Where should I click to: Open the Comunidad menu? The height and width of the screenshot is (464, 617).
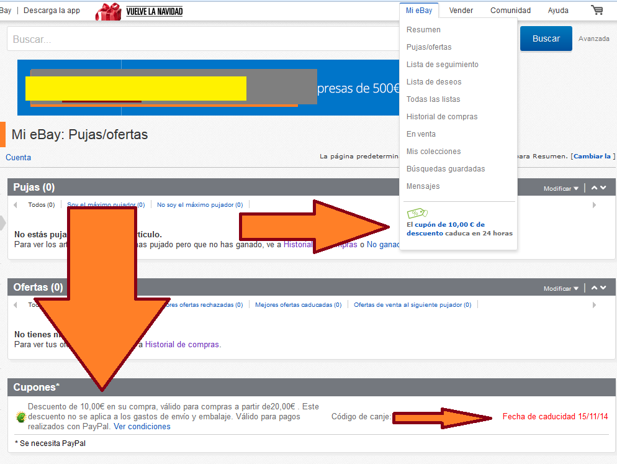point(510,10)
